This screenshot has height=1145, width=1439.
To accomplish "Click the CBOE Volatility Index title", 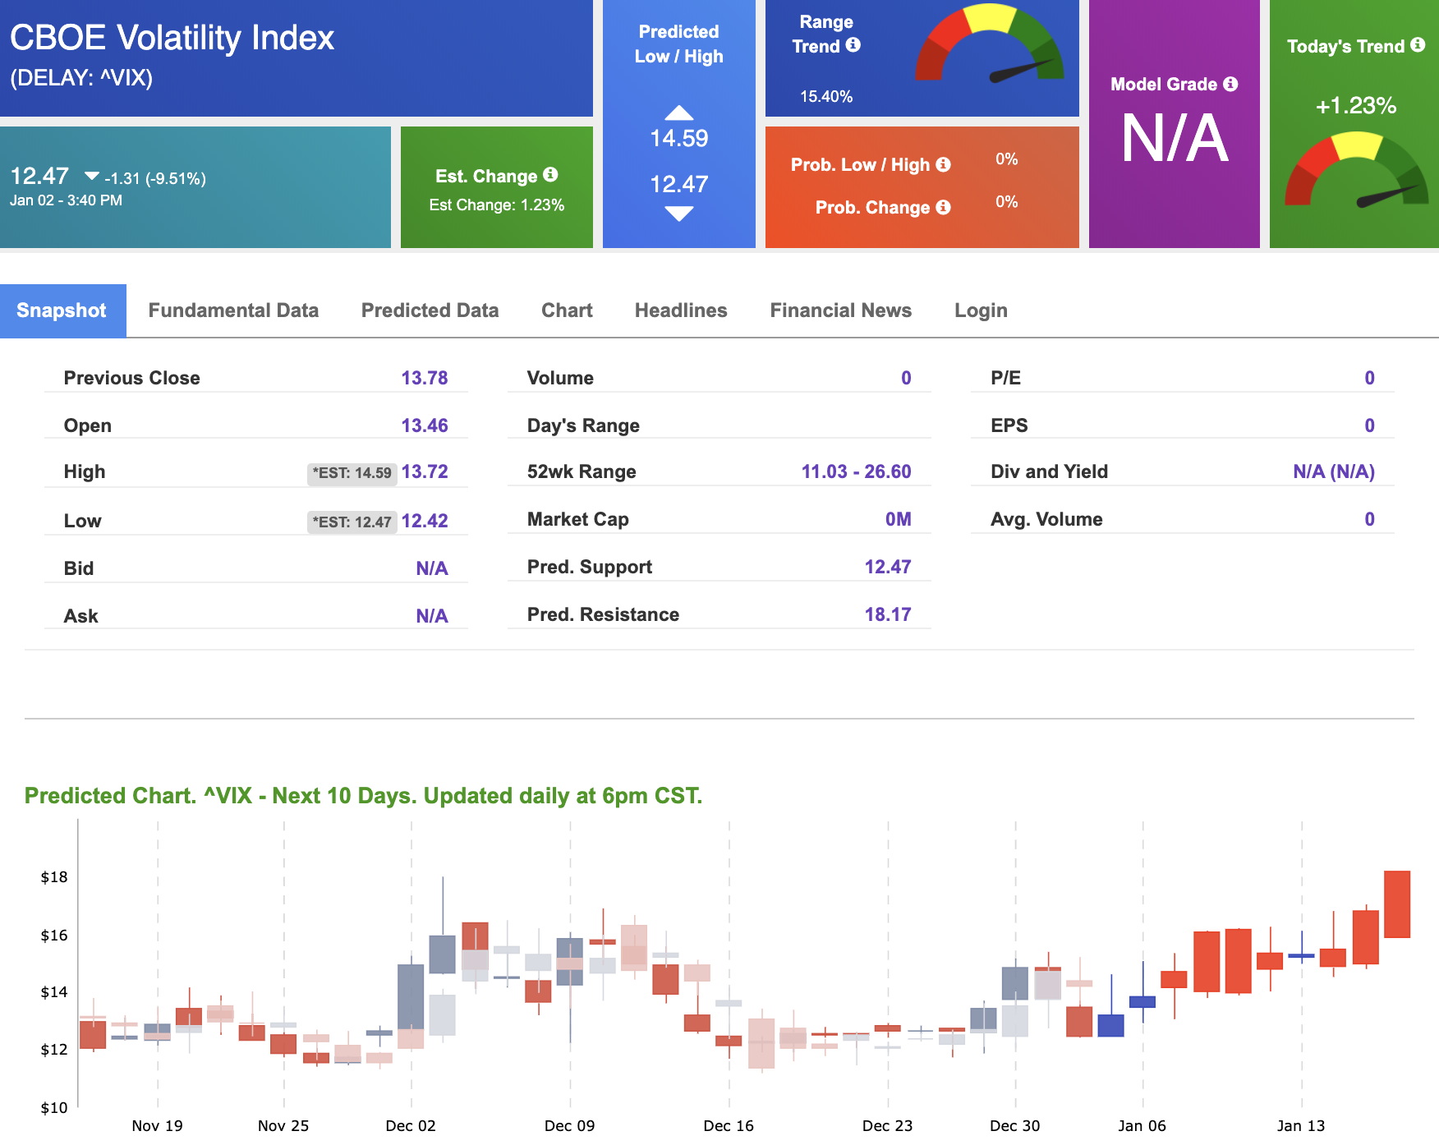I will [172, 38].
